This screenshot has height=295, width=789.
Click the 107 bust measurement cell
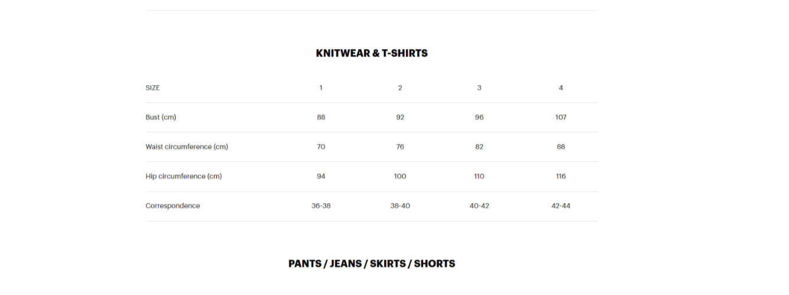(x=561, y=117)
